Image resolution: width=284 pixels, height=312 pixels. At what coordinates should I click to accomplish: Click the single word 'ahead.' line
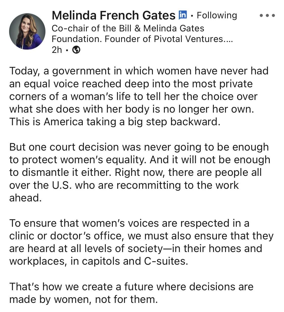pos(25,198)
